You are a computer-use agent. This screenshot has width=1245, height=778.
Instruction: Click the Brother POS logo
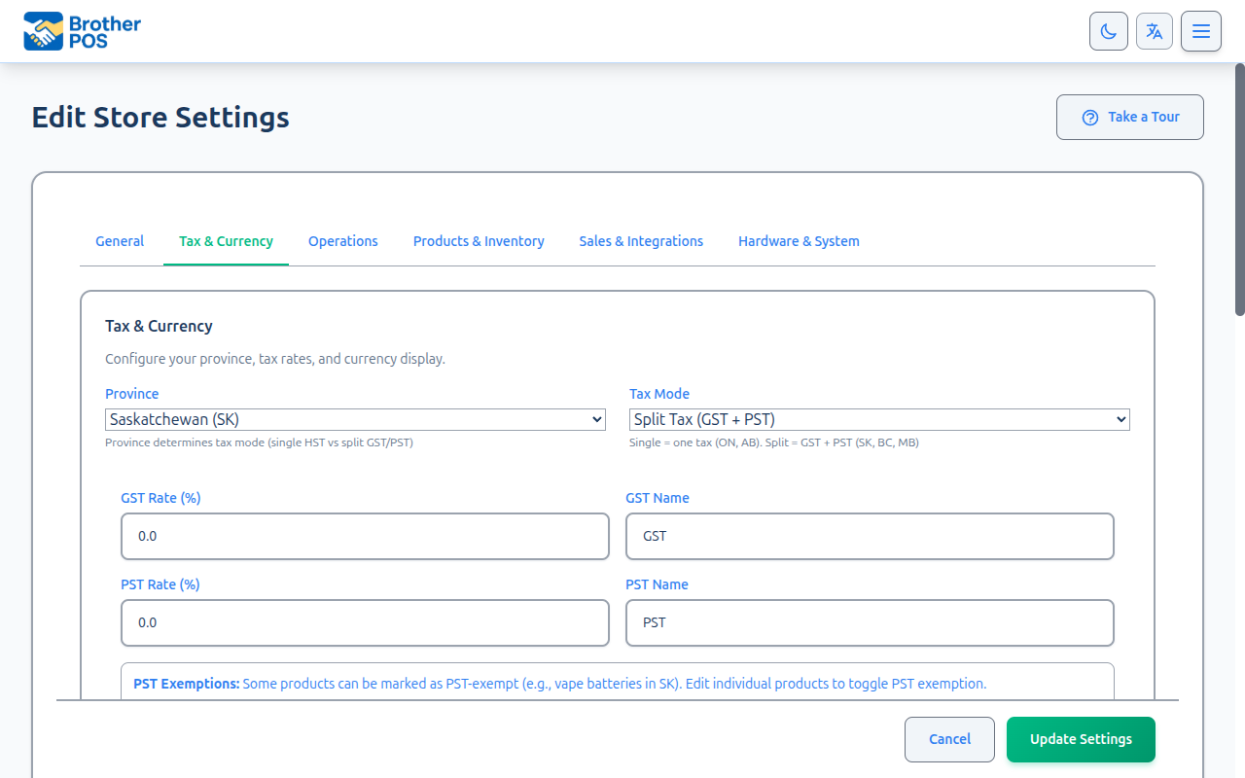(x=82, y=30)
